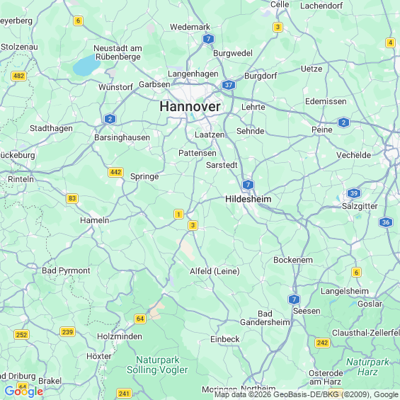Select the Alfeld (Leine) label

pyautogui.click(x=215, y=271)
